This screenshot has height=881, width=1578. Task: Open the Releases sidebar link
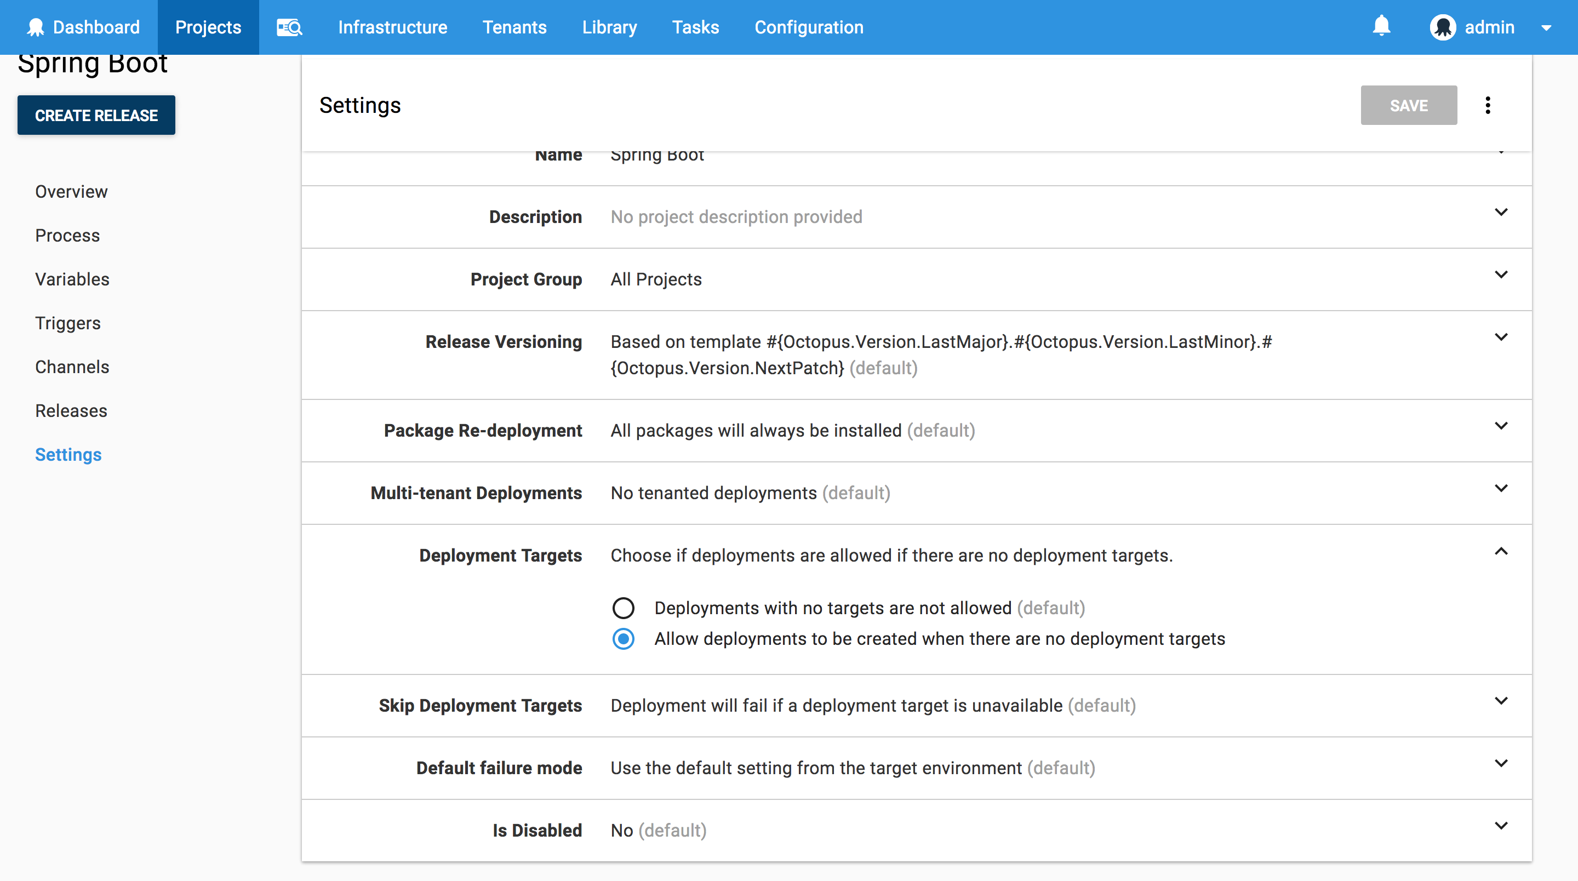pos(71,410)
